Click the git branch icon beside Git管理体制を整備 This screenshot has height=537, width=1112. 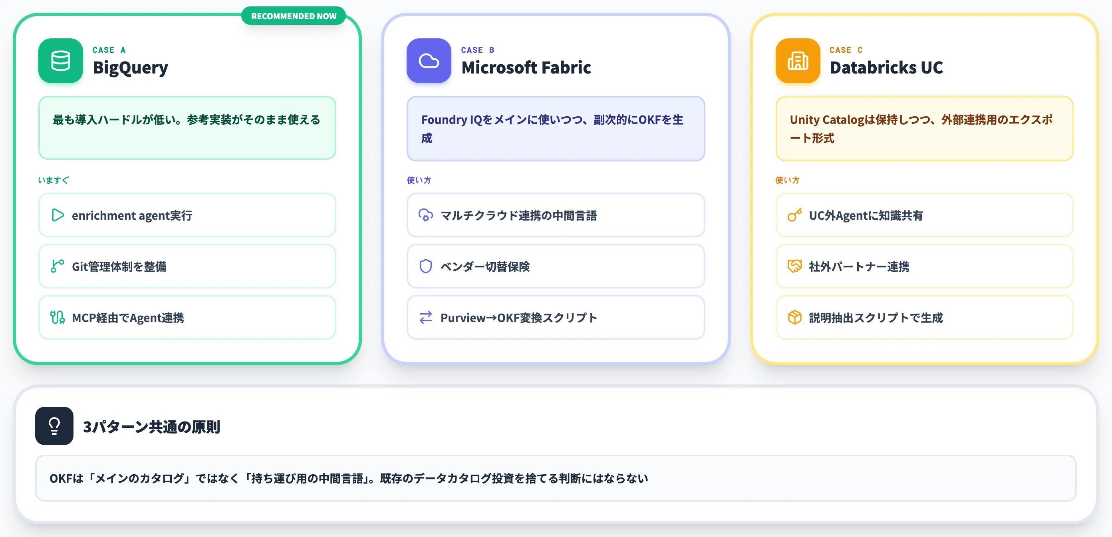[x=58, y=266]
